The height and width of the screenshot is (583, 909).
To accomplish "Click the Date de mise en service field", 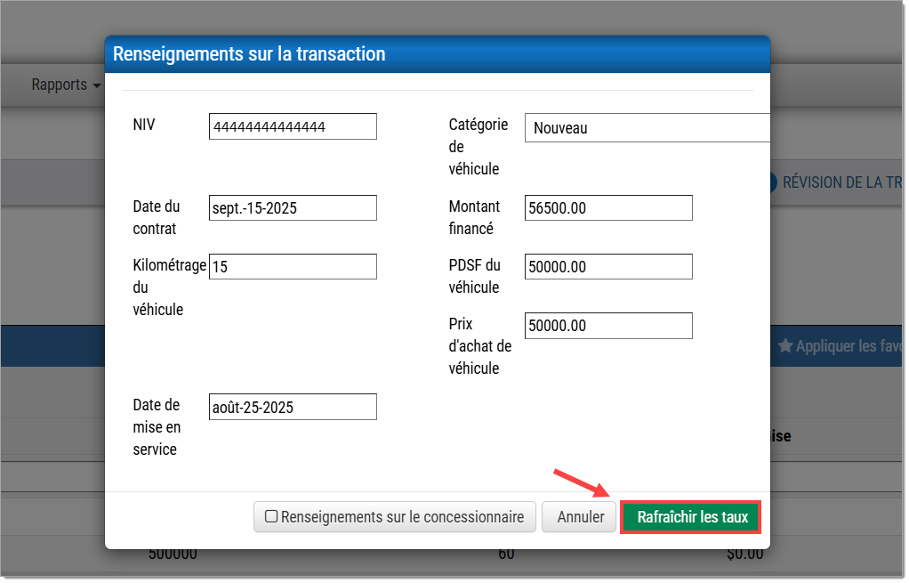I will (293, 407).
